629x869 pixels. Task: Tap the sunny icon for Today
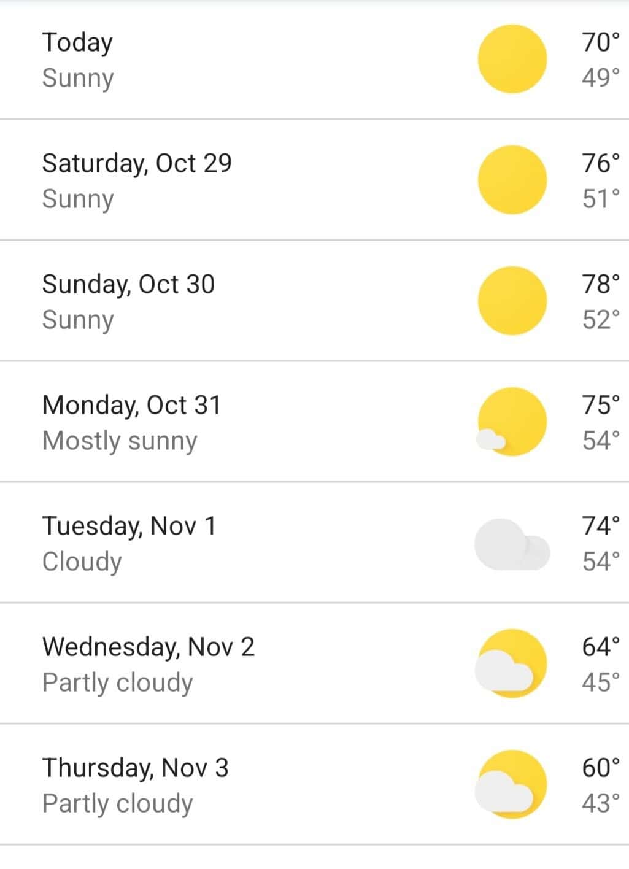(x=512, y=59)
